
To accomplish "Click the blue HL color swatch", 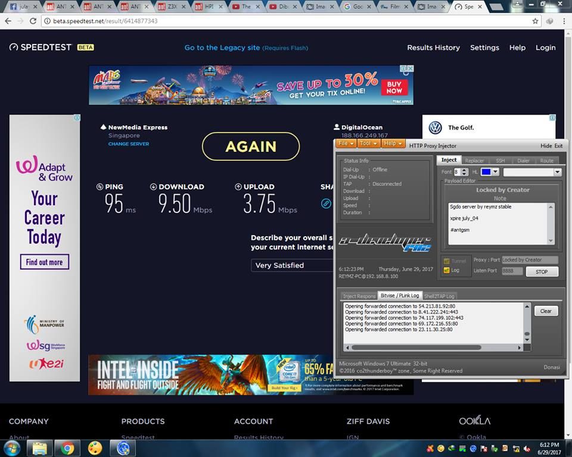I will [x=486, y=171].
